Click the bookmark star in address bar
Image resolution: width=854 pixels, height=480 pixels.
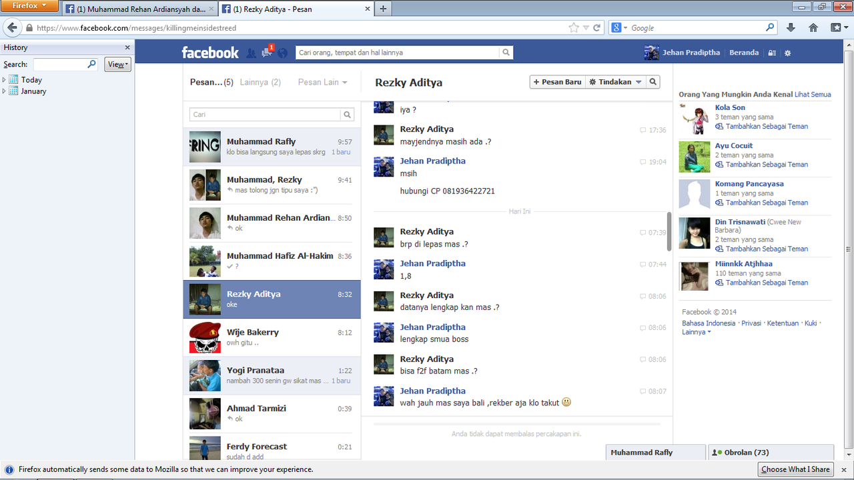[x=574, y=28]
